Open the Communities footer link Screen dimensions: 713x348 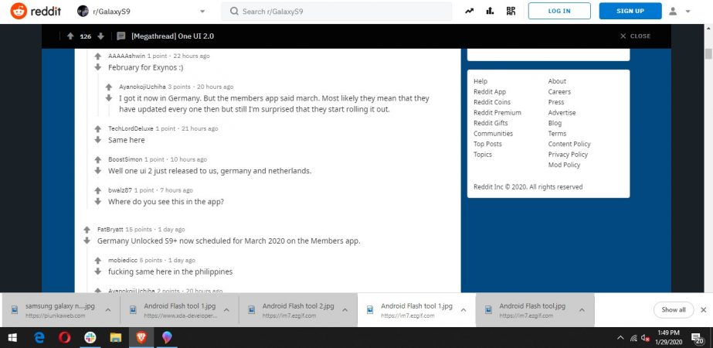tap(494, 134)
